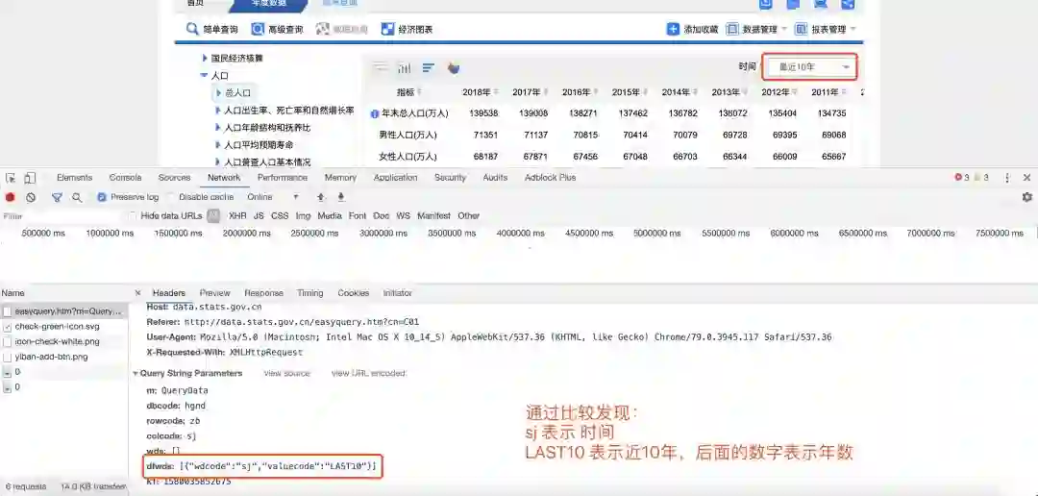Open the Sources tab
This screenshot has height=496, width=1038.
(x=174, y=178)
